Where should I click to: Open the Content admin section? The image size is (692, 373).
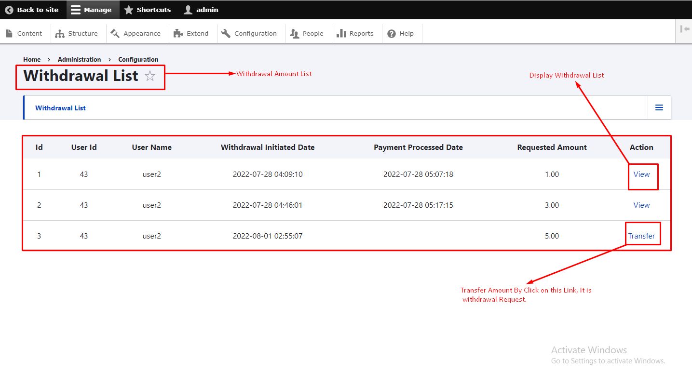pos(24,33)
